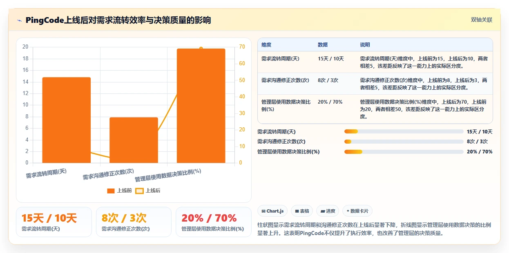This screenshot has height=253, width=509.
Task: Toggle the 上线前 legend entry
Action: [119, 191]
